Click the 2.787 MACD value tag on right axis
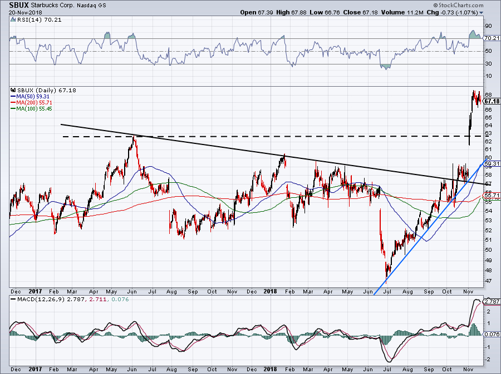 (x=492, y=301)
